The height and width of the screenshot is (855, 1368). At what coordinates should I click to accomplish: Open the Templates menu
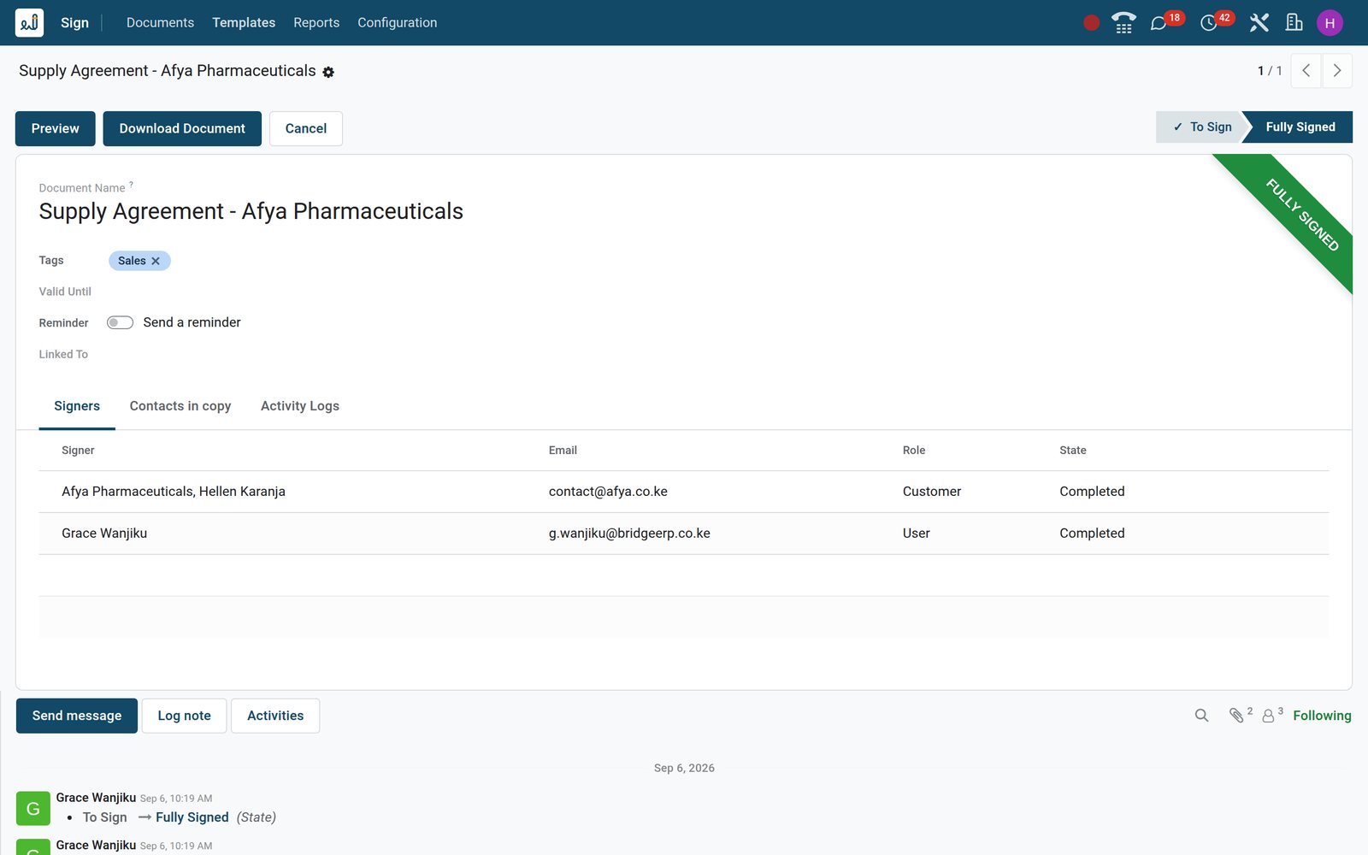coord(244,23)
